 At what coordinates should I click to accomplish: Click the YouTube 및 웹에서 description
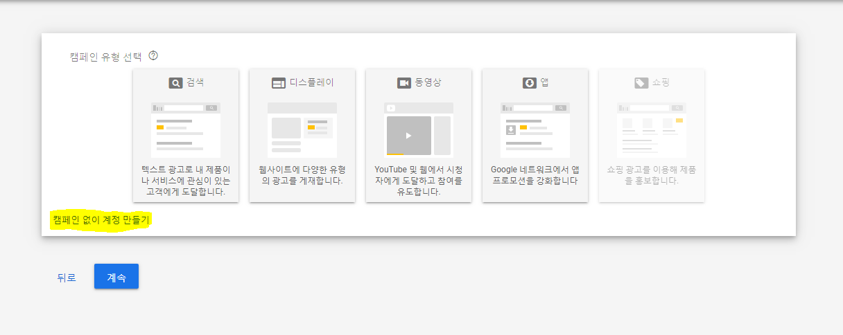pyautogui.click(x=419, y=180)
